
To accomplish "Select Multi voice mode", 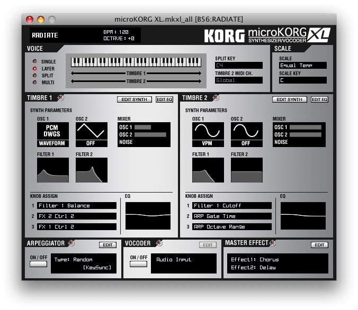I will 35,83.
